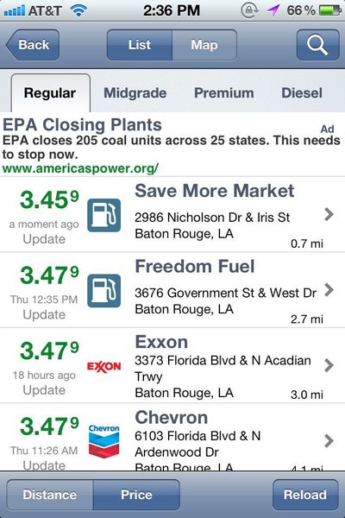345x518 pixels.
Task: Go Back to previous screen
Action: [33, 45]
